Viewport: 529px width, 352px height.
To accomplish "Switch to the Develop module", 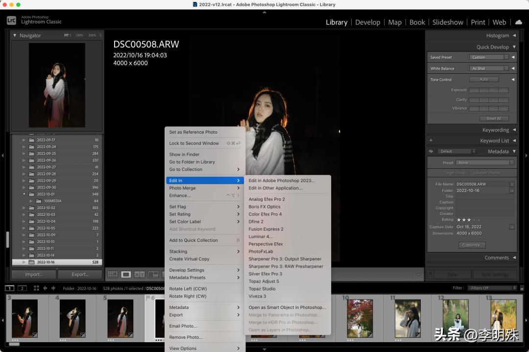I will click(x=367, y=22).
